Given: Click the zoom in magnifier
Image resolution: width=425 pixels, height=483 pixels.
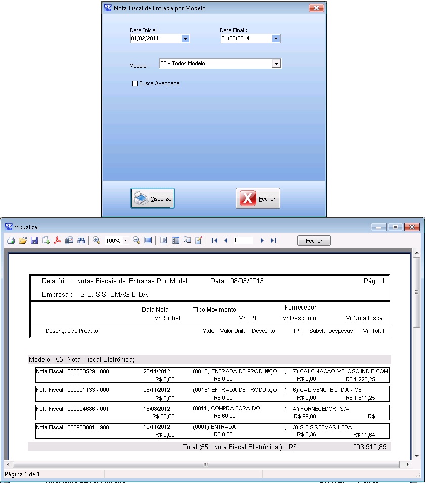Looking at the screenshot, I should tap(96, 241).
